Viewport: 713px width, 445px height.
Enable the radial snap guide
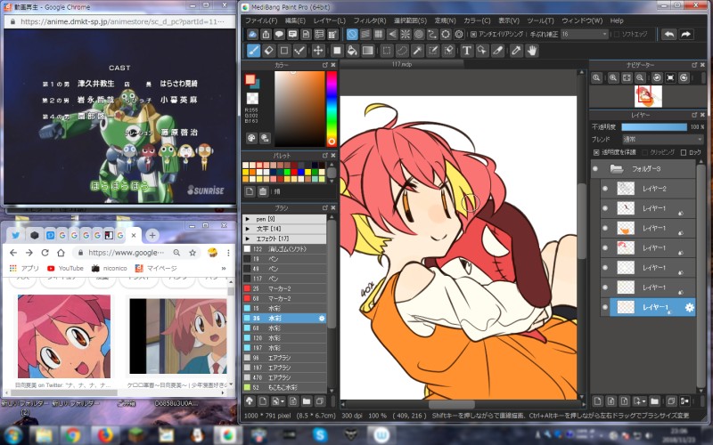click(x=406, y=34)
